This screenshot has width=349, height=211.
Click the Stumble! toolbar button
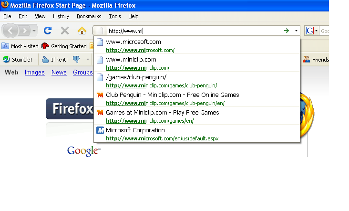click(x=17, y=60)
